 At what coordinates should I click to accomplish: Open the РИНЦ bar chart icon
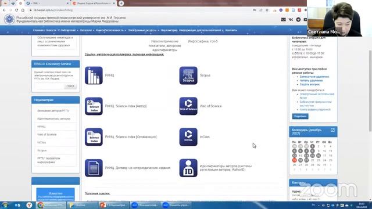point(94,75)
